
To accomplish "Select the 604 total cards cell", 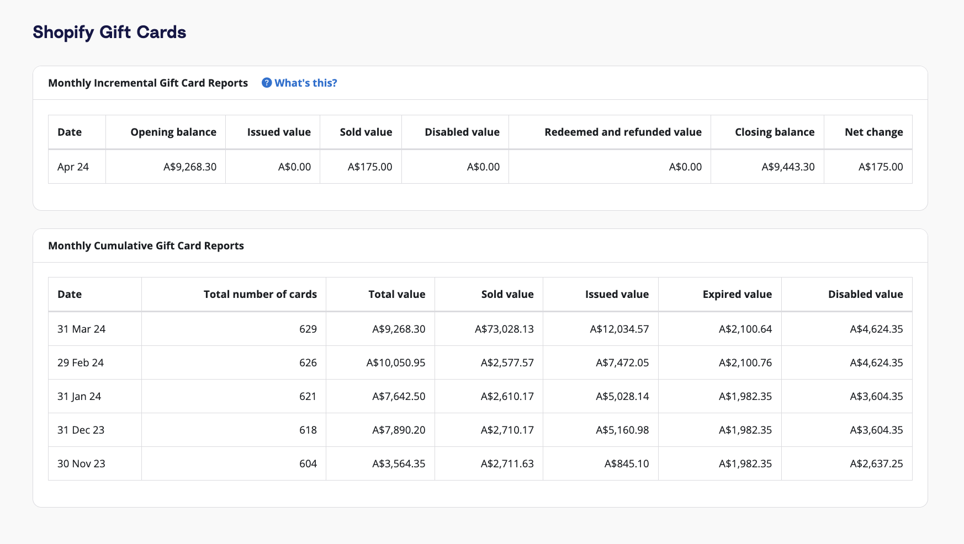I will pyautogui.click(x=234, y=463).
